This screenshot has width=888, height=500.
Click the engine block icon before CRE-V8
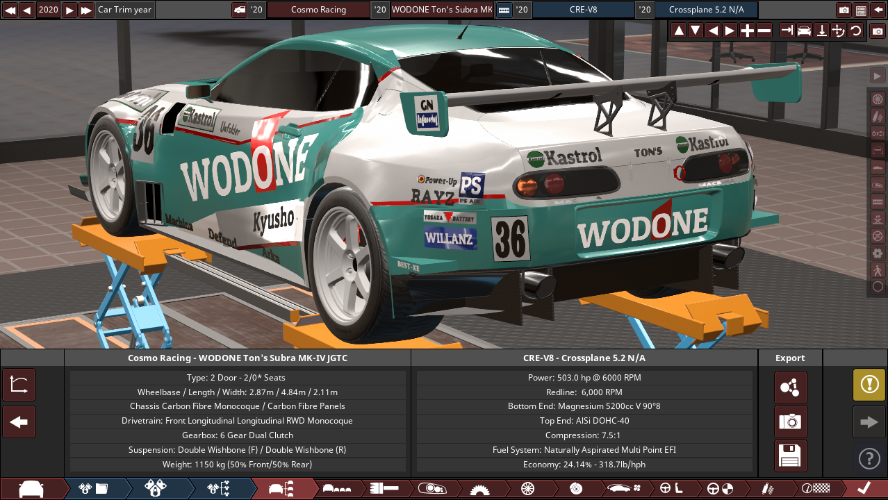tap(504, 10)
